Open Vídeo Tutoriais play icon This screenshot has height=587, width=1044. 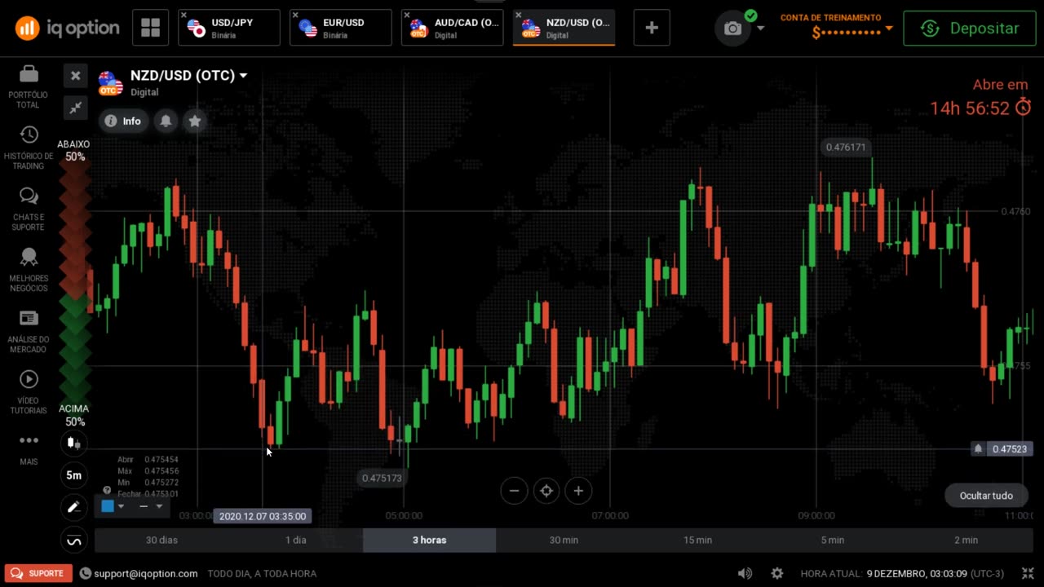click(x=29, y=379)
